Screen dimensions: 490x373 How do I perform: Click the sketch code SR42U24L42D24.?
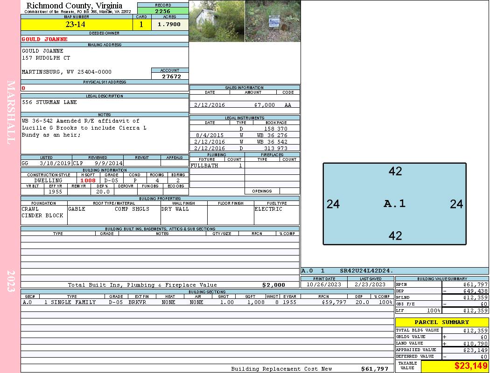[366, 270]
